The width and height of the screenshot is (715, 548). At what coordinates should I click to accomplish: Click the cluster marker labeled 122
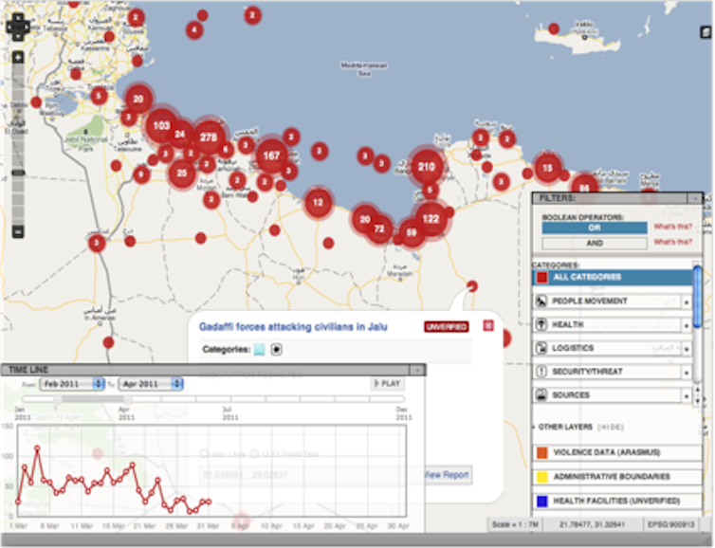[x=430, y=219]
